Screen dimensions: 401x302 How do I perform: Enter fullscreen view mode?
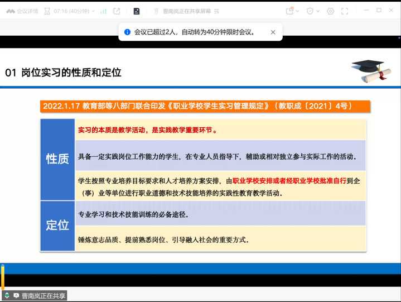pyautogui.click(x=345, y=11)
